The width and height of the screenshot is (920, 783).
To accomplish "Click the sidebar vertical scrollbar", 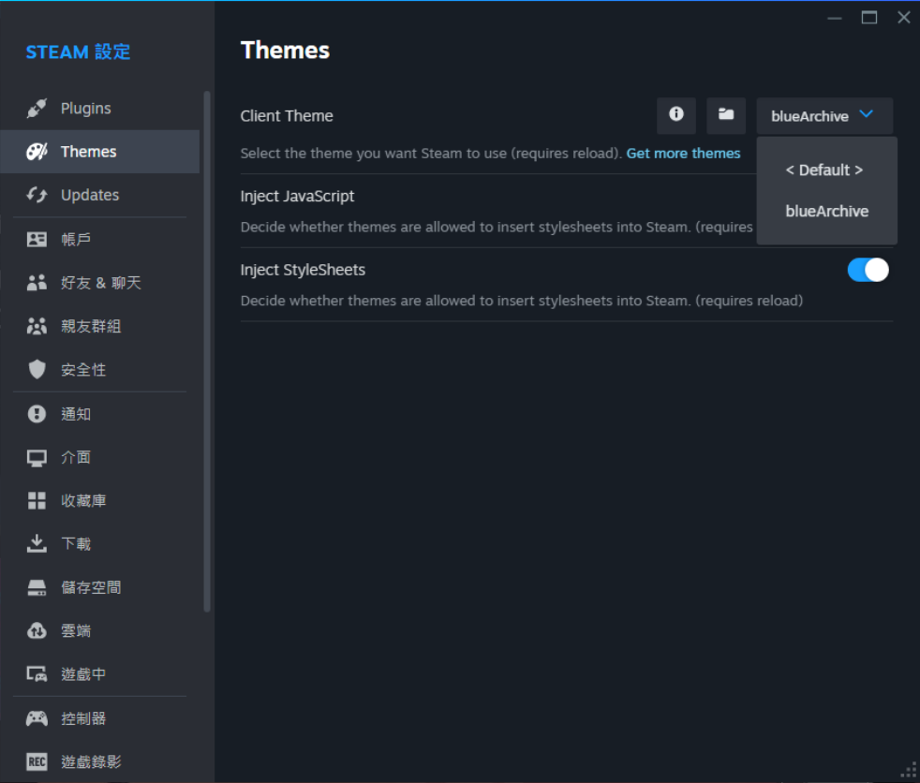I will [206, 351].
